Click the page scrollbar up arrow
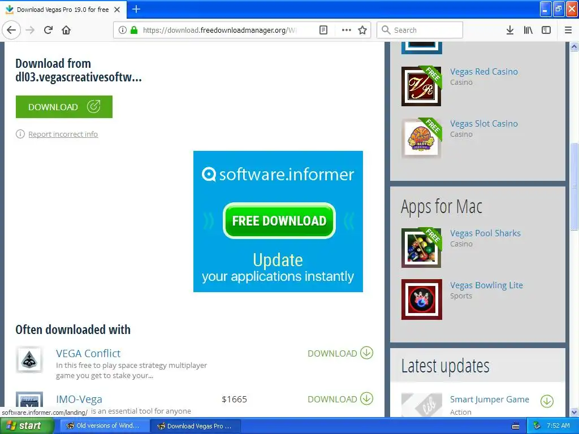This screenshot has width=579, height=434. pyautogui.click(x=574, y=46)
